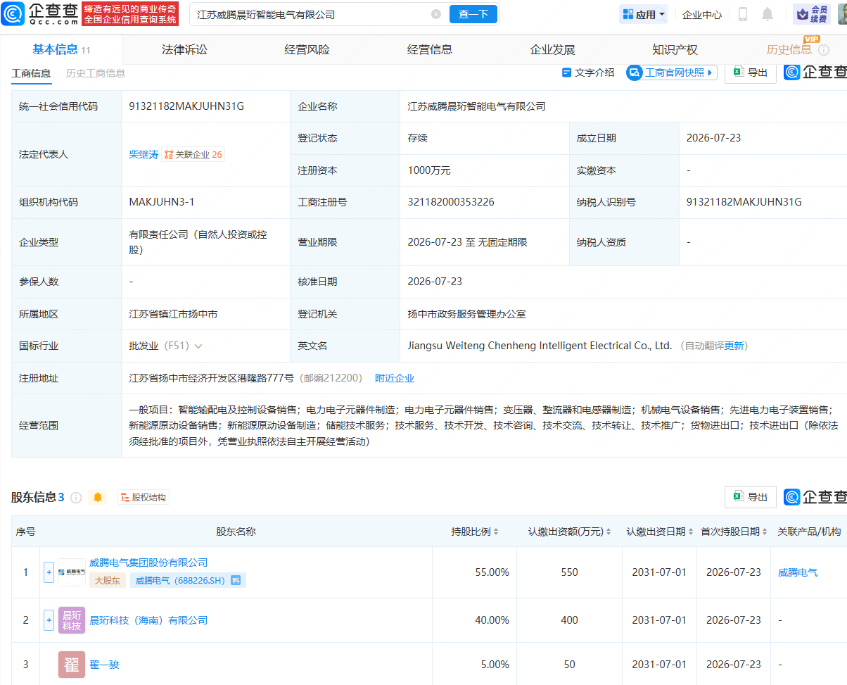Open the 附近企业 link
The height and width of the screenshot is (685, 847).
coord(395,378)
